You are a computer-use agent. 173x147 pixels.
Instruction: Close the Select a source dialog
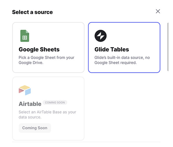coord(158,11)
